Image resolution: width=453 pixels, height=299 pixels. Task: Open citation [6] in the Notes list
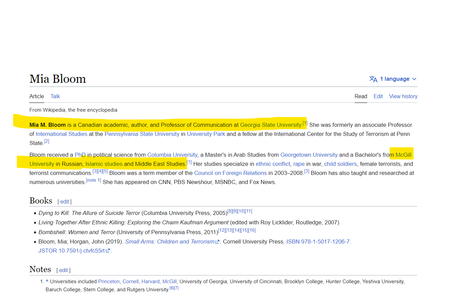pos(171,288)
